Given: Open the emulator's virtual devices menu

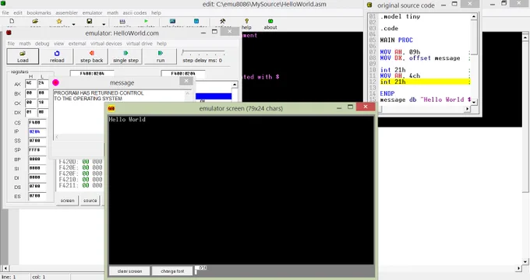Looking at the screenshot, I should coord(106,44).
